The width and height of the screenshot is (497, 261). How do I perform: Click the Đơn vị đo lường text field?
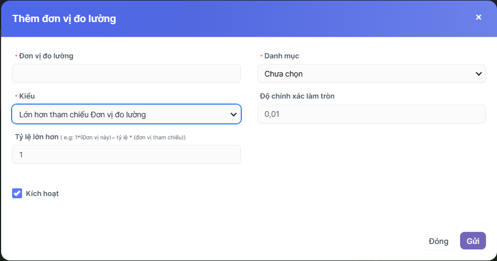[126, 73]
